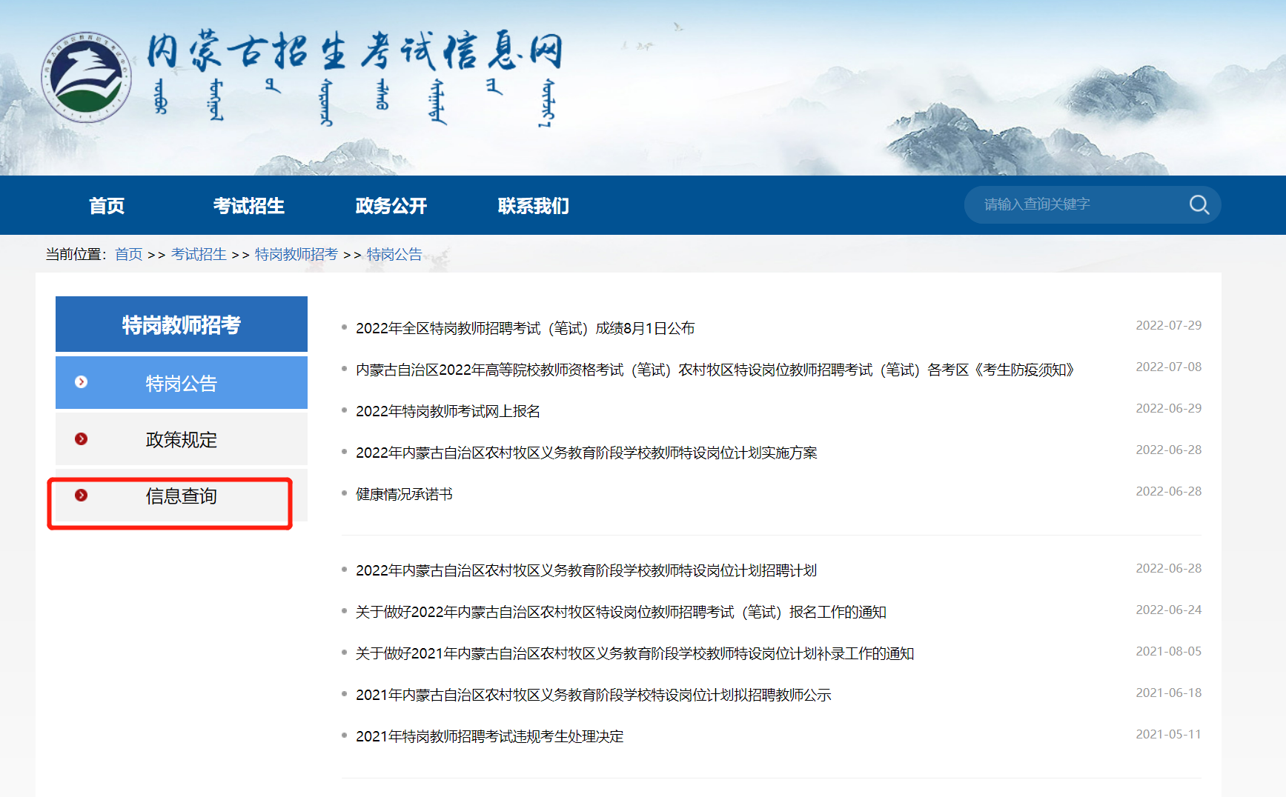Open the 首页 navigation menu item
This screenshot has width=1286, height=797.
pyautogui.click(x=107, y=206)
